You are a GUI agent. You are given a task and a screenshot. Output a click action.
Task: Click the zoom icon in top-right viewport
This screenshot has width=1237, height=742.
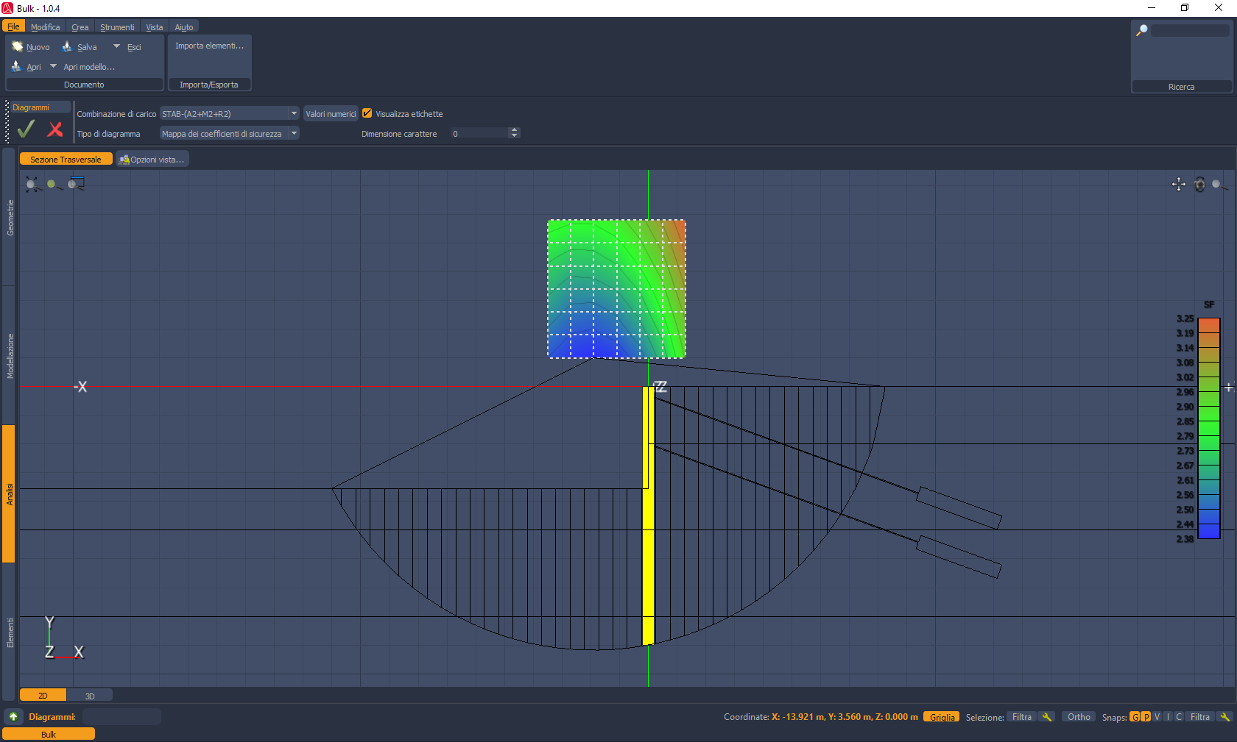(1219, 184)
